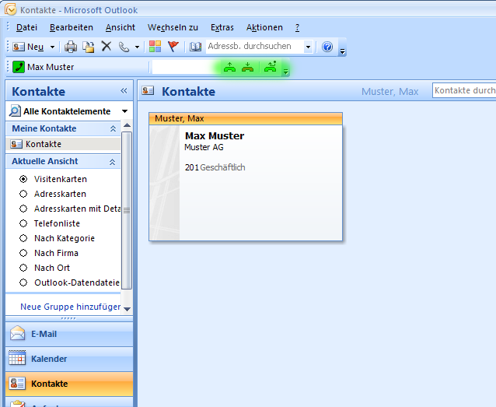Open the address book icon

(x=195, y=47)
